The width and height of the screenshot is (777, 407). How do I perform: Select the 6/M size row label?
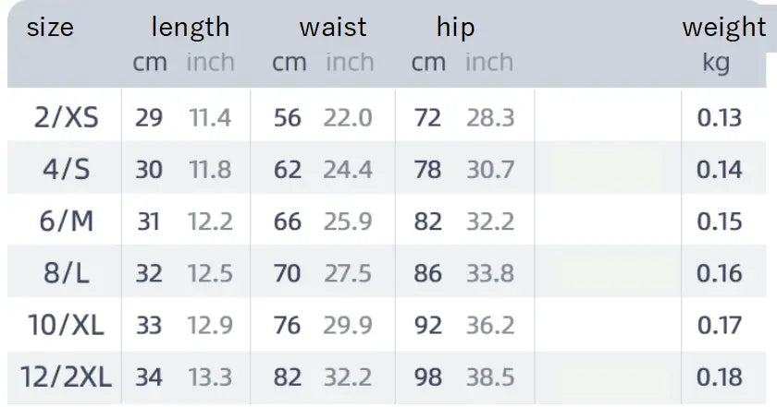point(65,221)
